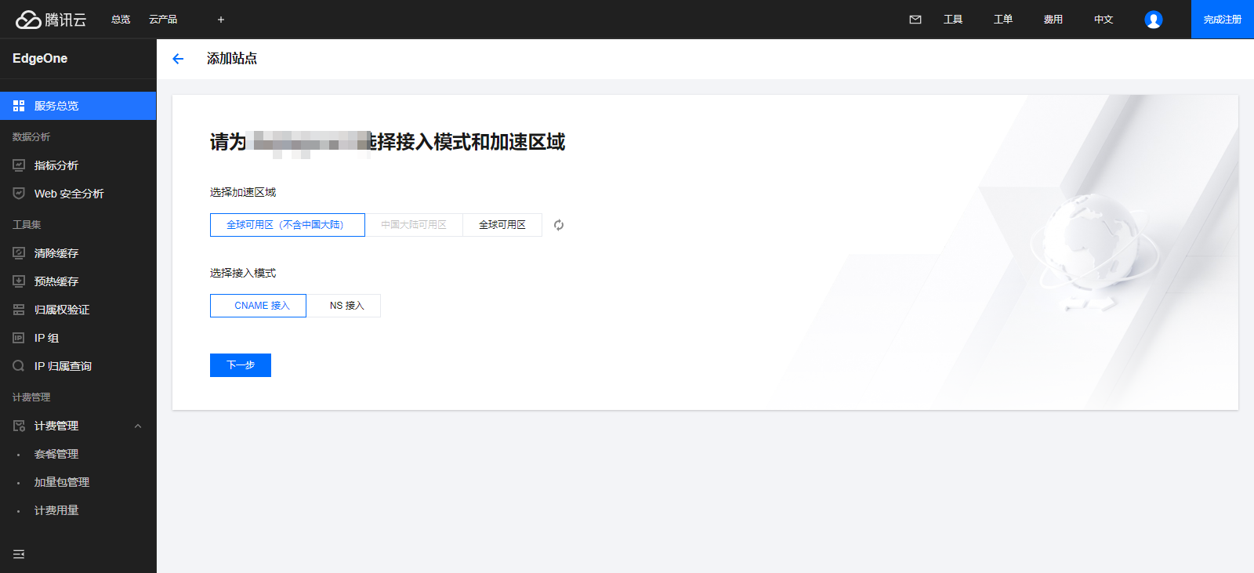Select 全球可用区（不含中国大陆）region option
Image resolution: width=1254 pixels, height=573 pixels.
(x=288, y=225)
